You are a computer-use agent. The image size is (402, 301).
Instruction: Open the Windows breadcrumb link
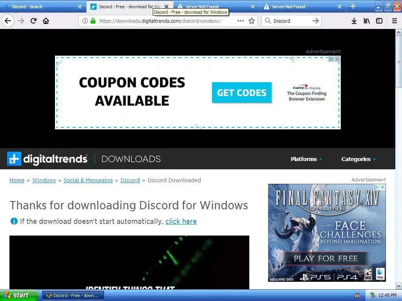(x=44, y=180)
